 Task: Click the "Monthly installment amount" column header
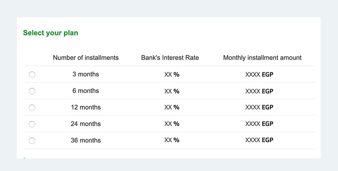tap(262, 57)
